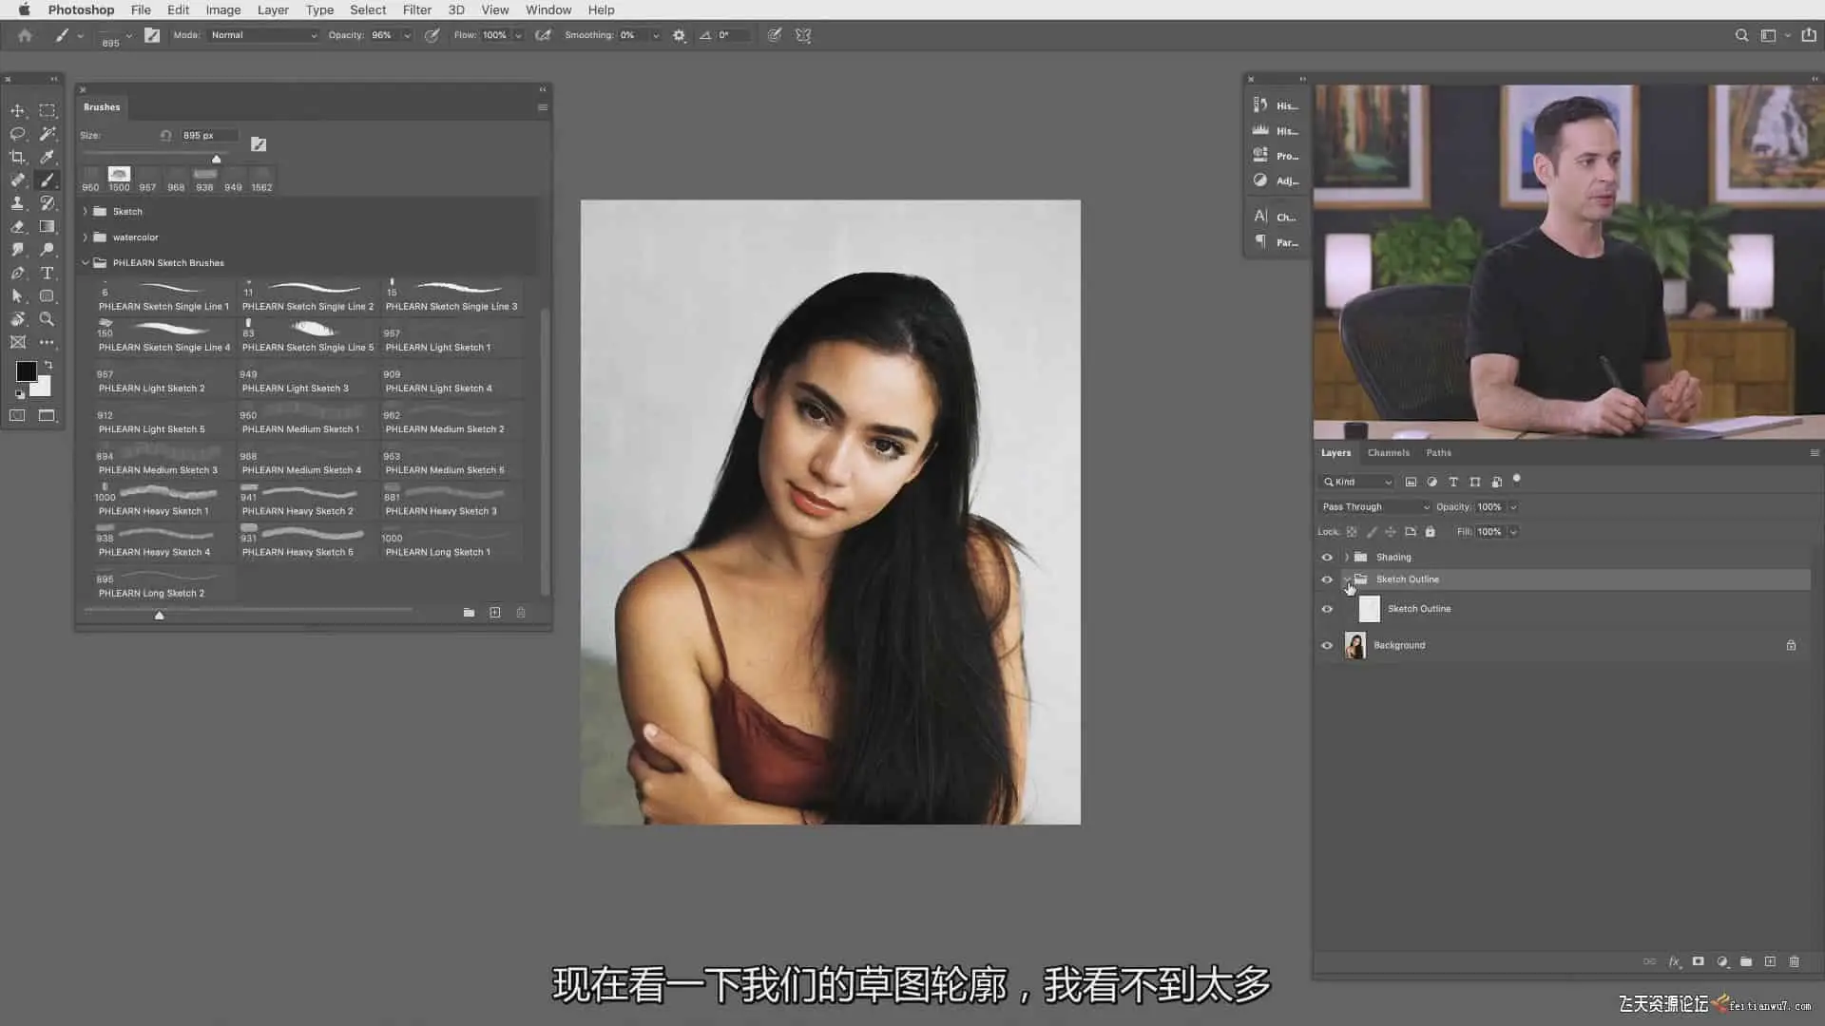Click the brush Size input field
Screen dimensions: 1825x1026
click(208, 135)
